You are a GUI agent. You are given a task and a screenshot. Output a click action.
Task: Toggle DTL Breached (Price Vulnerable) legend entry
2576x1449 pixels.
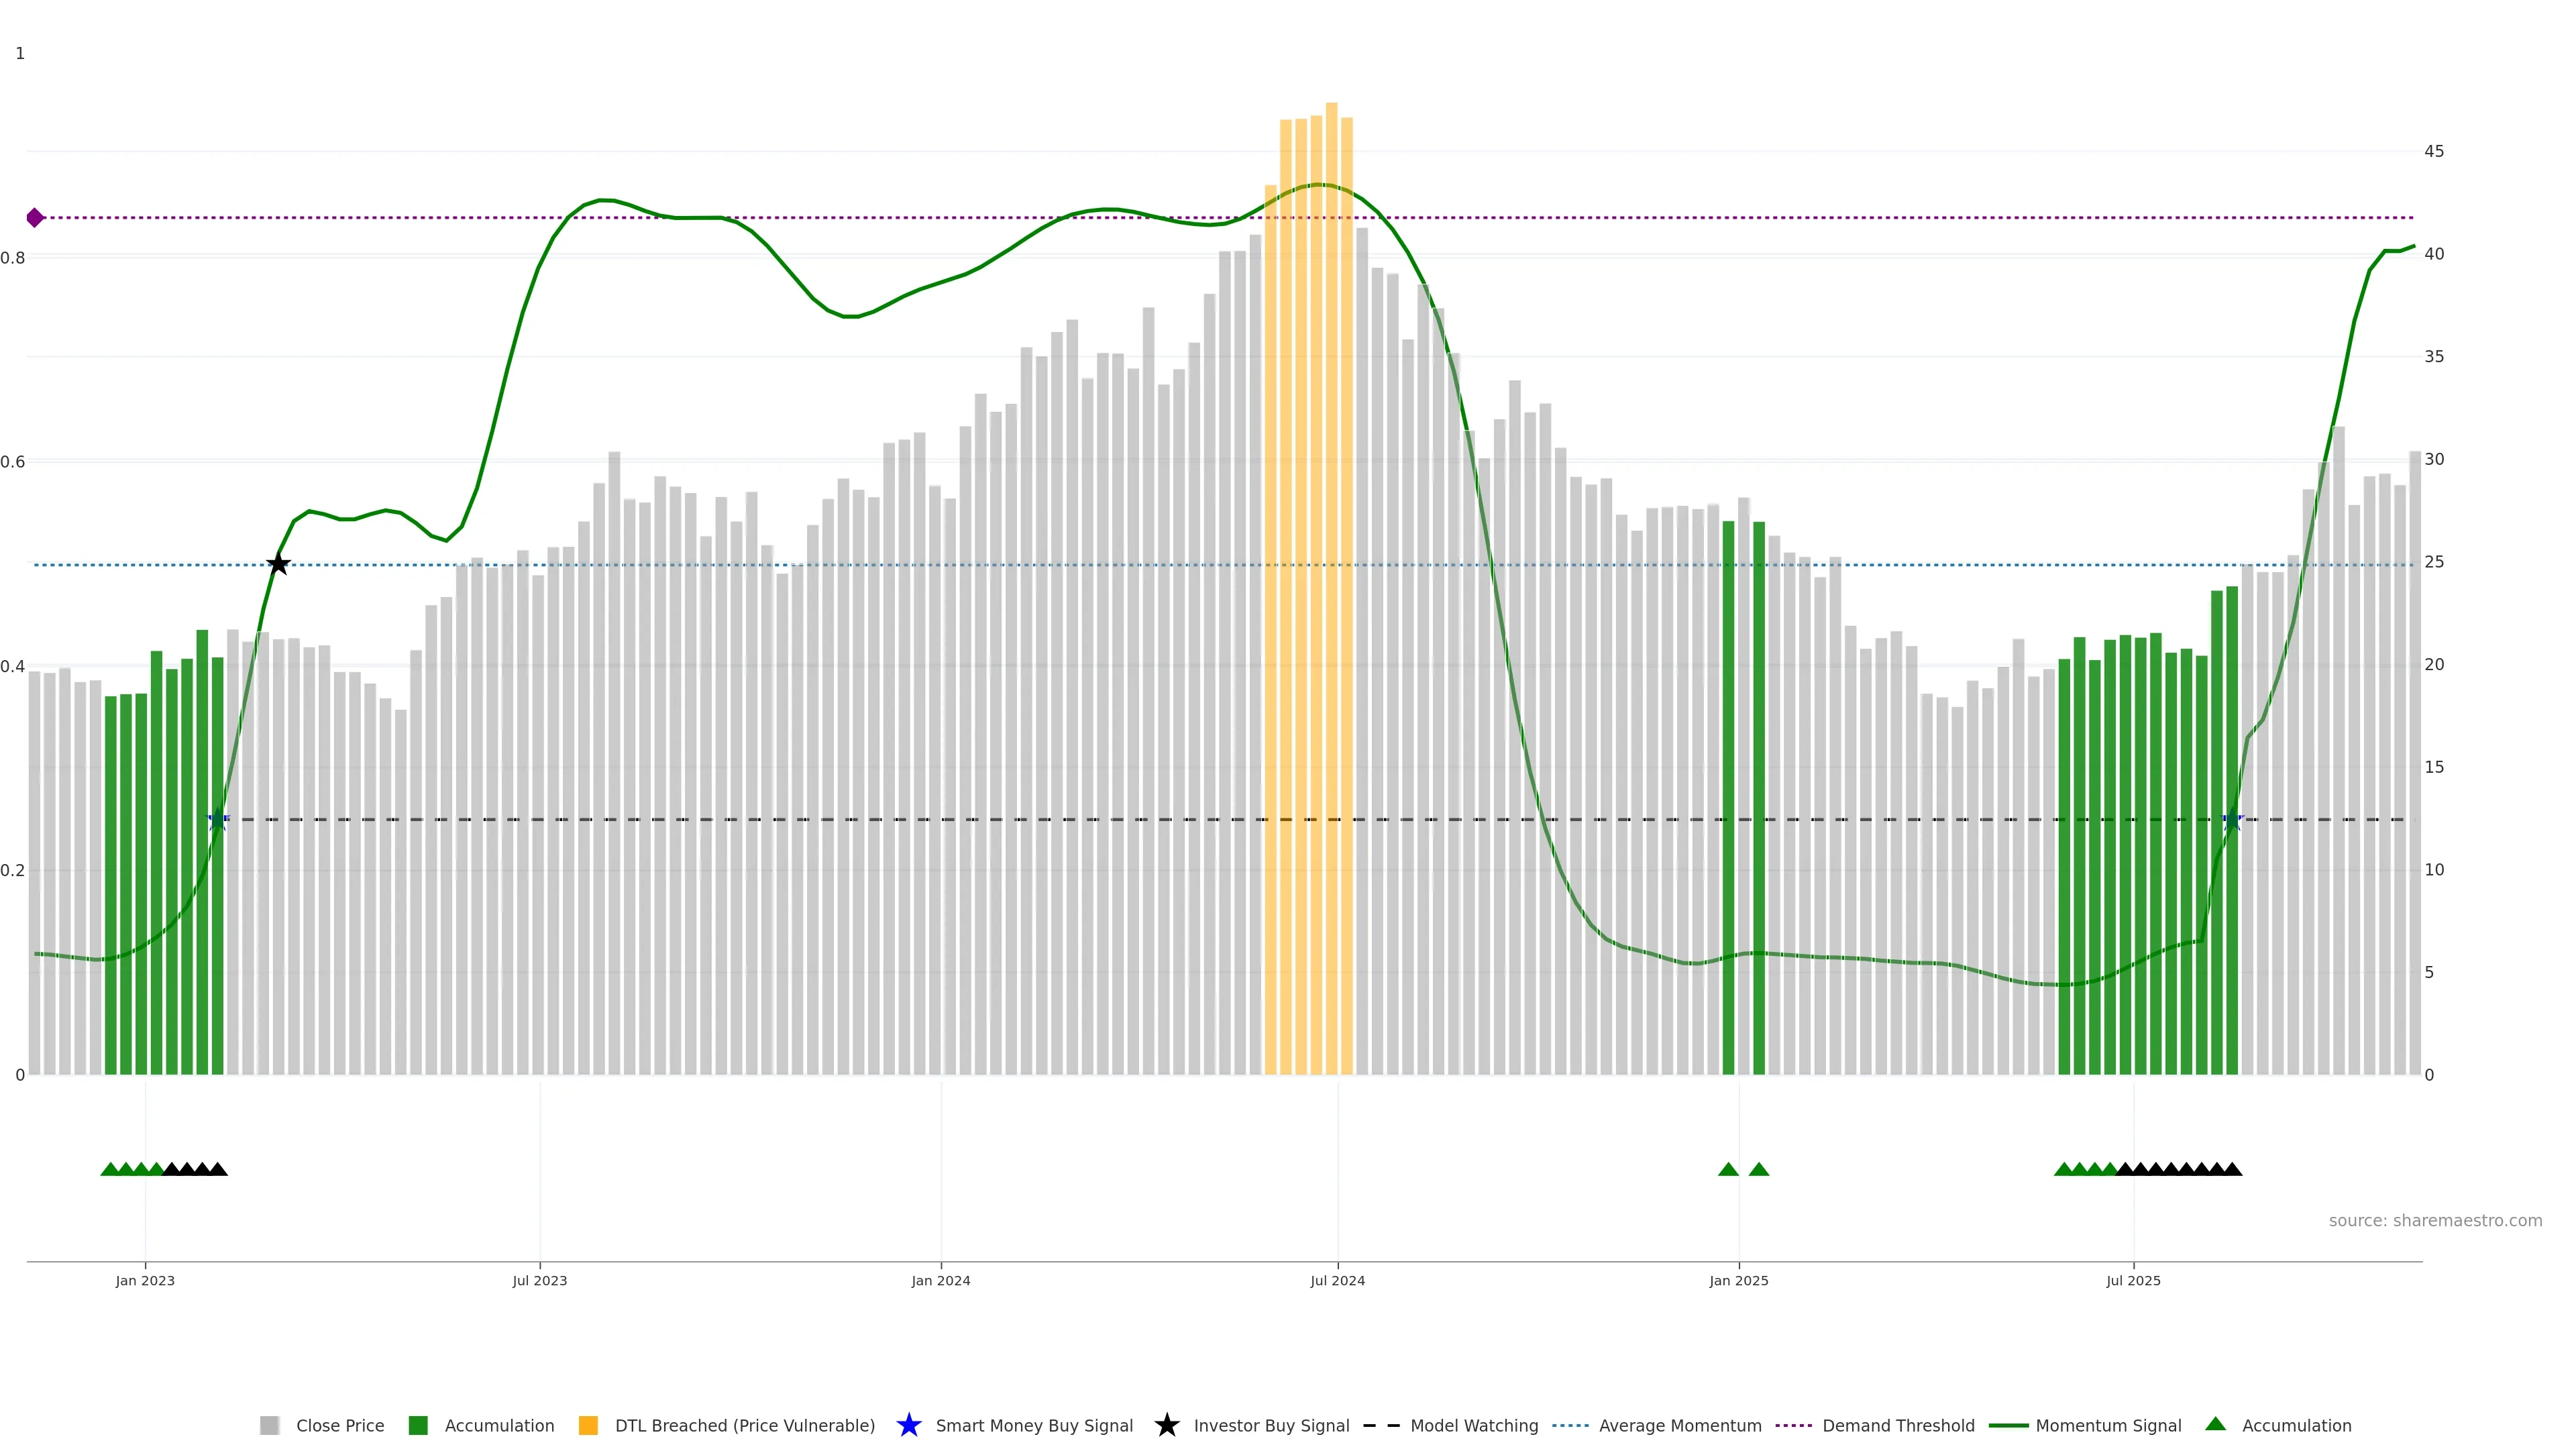744,1425
